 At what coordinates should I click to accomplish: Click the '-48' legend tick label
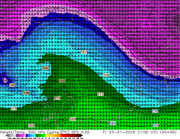coord(14,138)
